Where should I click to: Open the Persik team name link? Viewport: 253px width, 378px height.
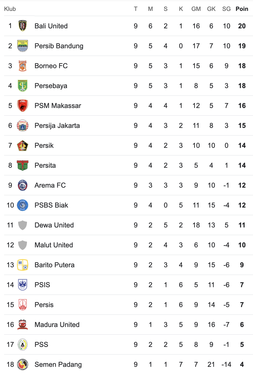pyautogui.click(x=44, y=145)
